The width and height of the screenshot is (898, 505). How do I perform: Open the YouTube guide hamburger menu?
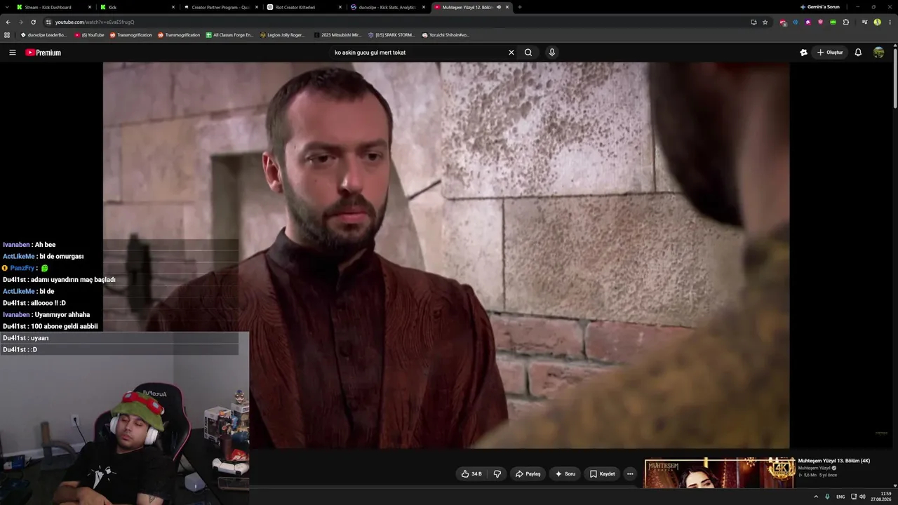coord(12,53)
